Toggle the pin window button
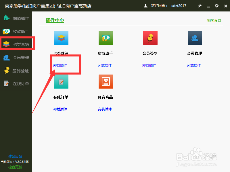Screen dimensions: 230x172 (200, 5)
